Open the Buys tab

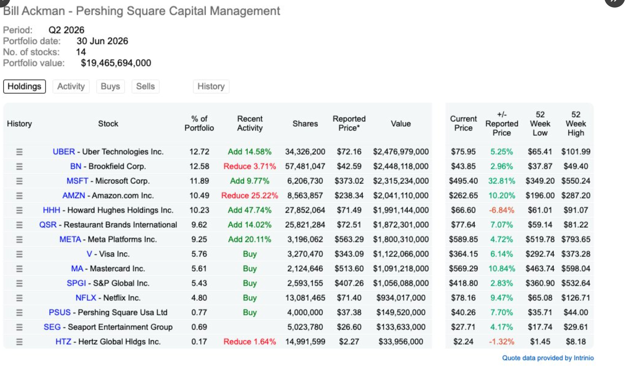[x=110, y=87]
